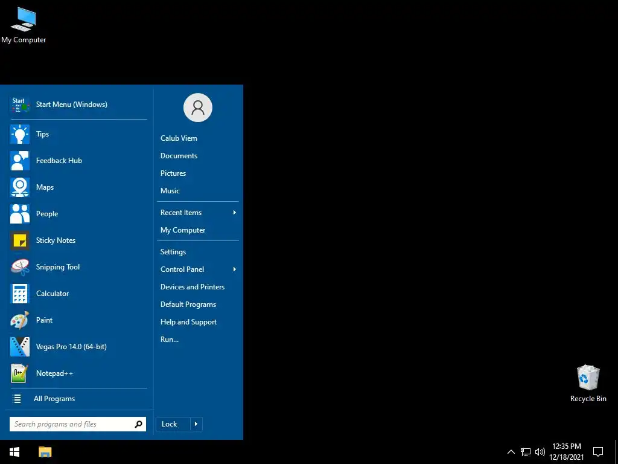Focus the Search programs and files box
Viewport: 618px width, 464px height.
coord(78,424)
